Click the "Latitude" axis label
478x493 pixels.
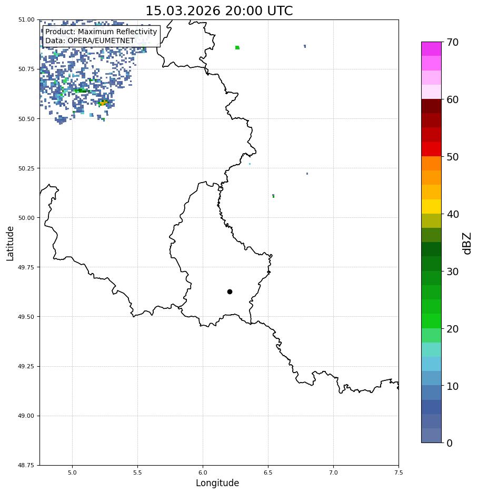(x=11, y=244)
